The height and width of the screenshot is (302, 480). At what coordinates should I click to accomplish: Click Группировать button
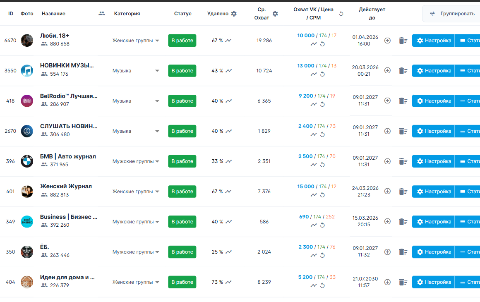coord(453,14)
